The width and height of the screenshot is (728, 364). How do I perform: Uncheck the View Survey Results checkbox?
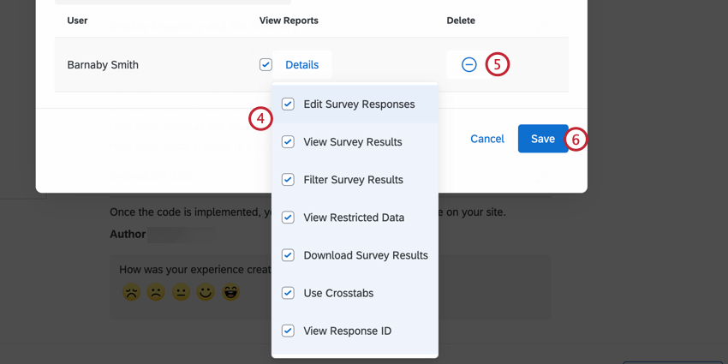(x=288, y=142)
